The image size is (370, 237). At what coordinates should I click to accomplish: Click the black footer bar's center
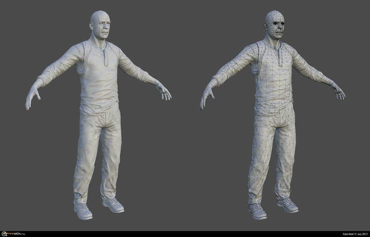185,234
